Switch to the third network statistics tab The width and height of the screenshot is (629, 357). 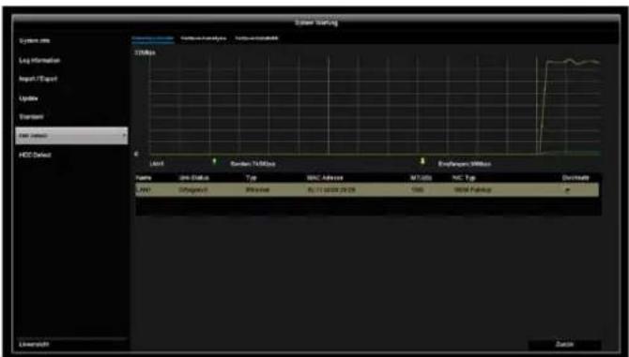click(256, 38)
